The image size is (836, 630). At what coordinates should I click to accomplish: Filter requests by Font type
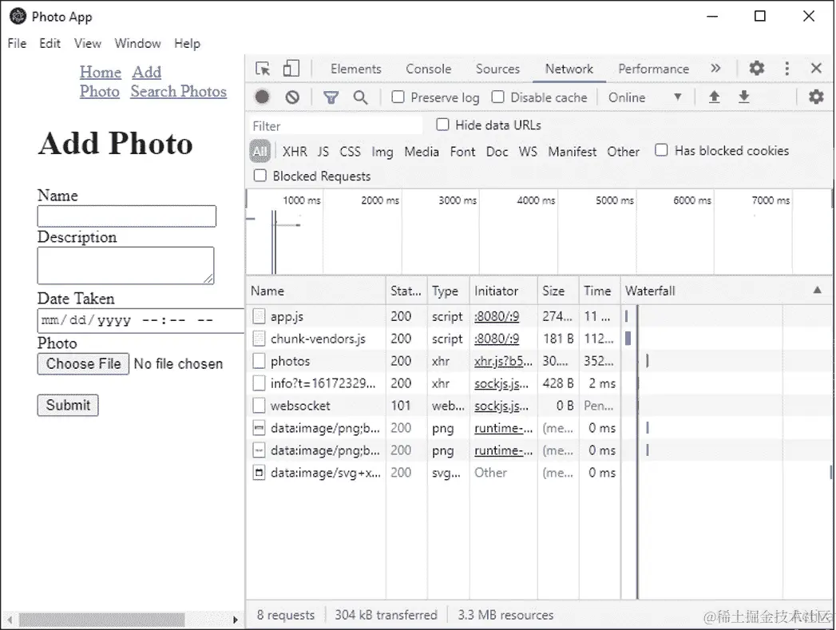point(463,152)
